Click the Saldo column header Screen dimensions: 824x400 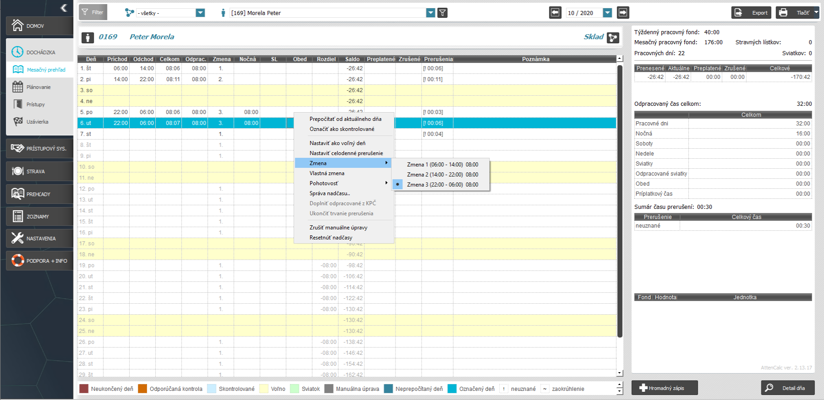click(352, 59)
